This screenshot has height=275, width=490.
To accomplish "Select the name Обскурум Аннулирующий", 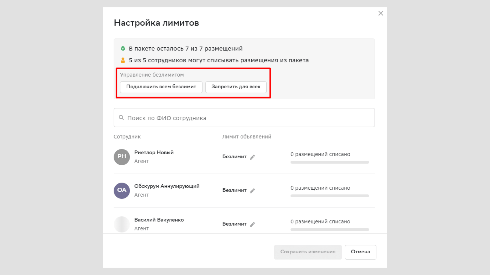I will pos(167,186).
